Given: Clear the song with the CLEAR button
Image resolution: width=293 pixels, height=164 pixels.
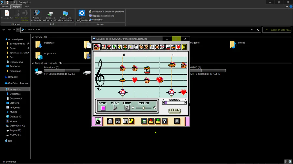Looking at the screenshot, I should coord(174,110).
